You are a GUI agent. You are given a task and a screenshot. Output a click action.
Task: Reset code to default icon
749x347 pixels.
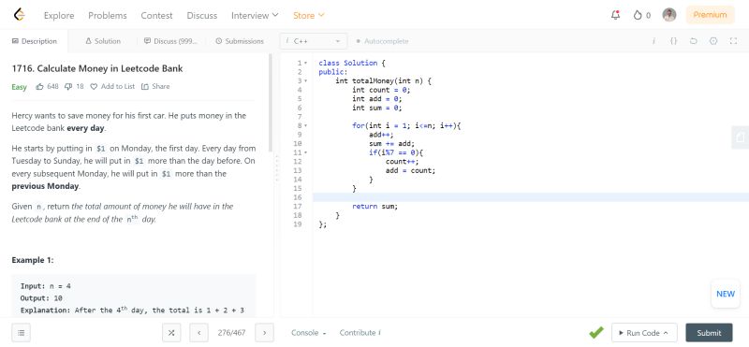(x=693, y=41)
